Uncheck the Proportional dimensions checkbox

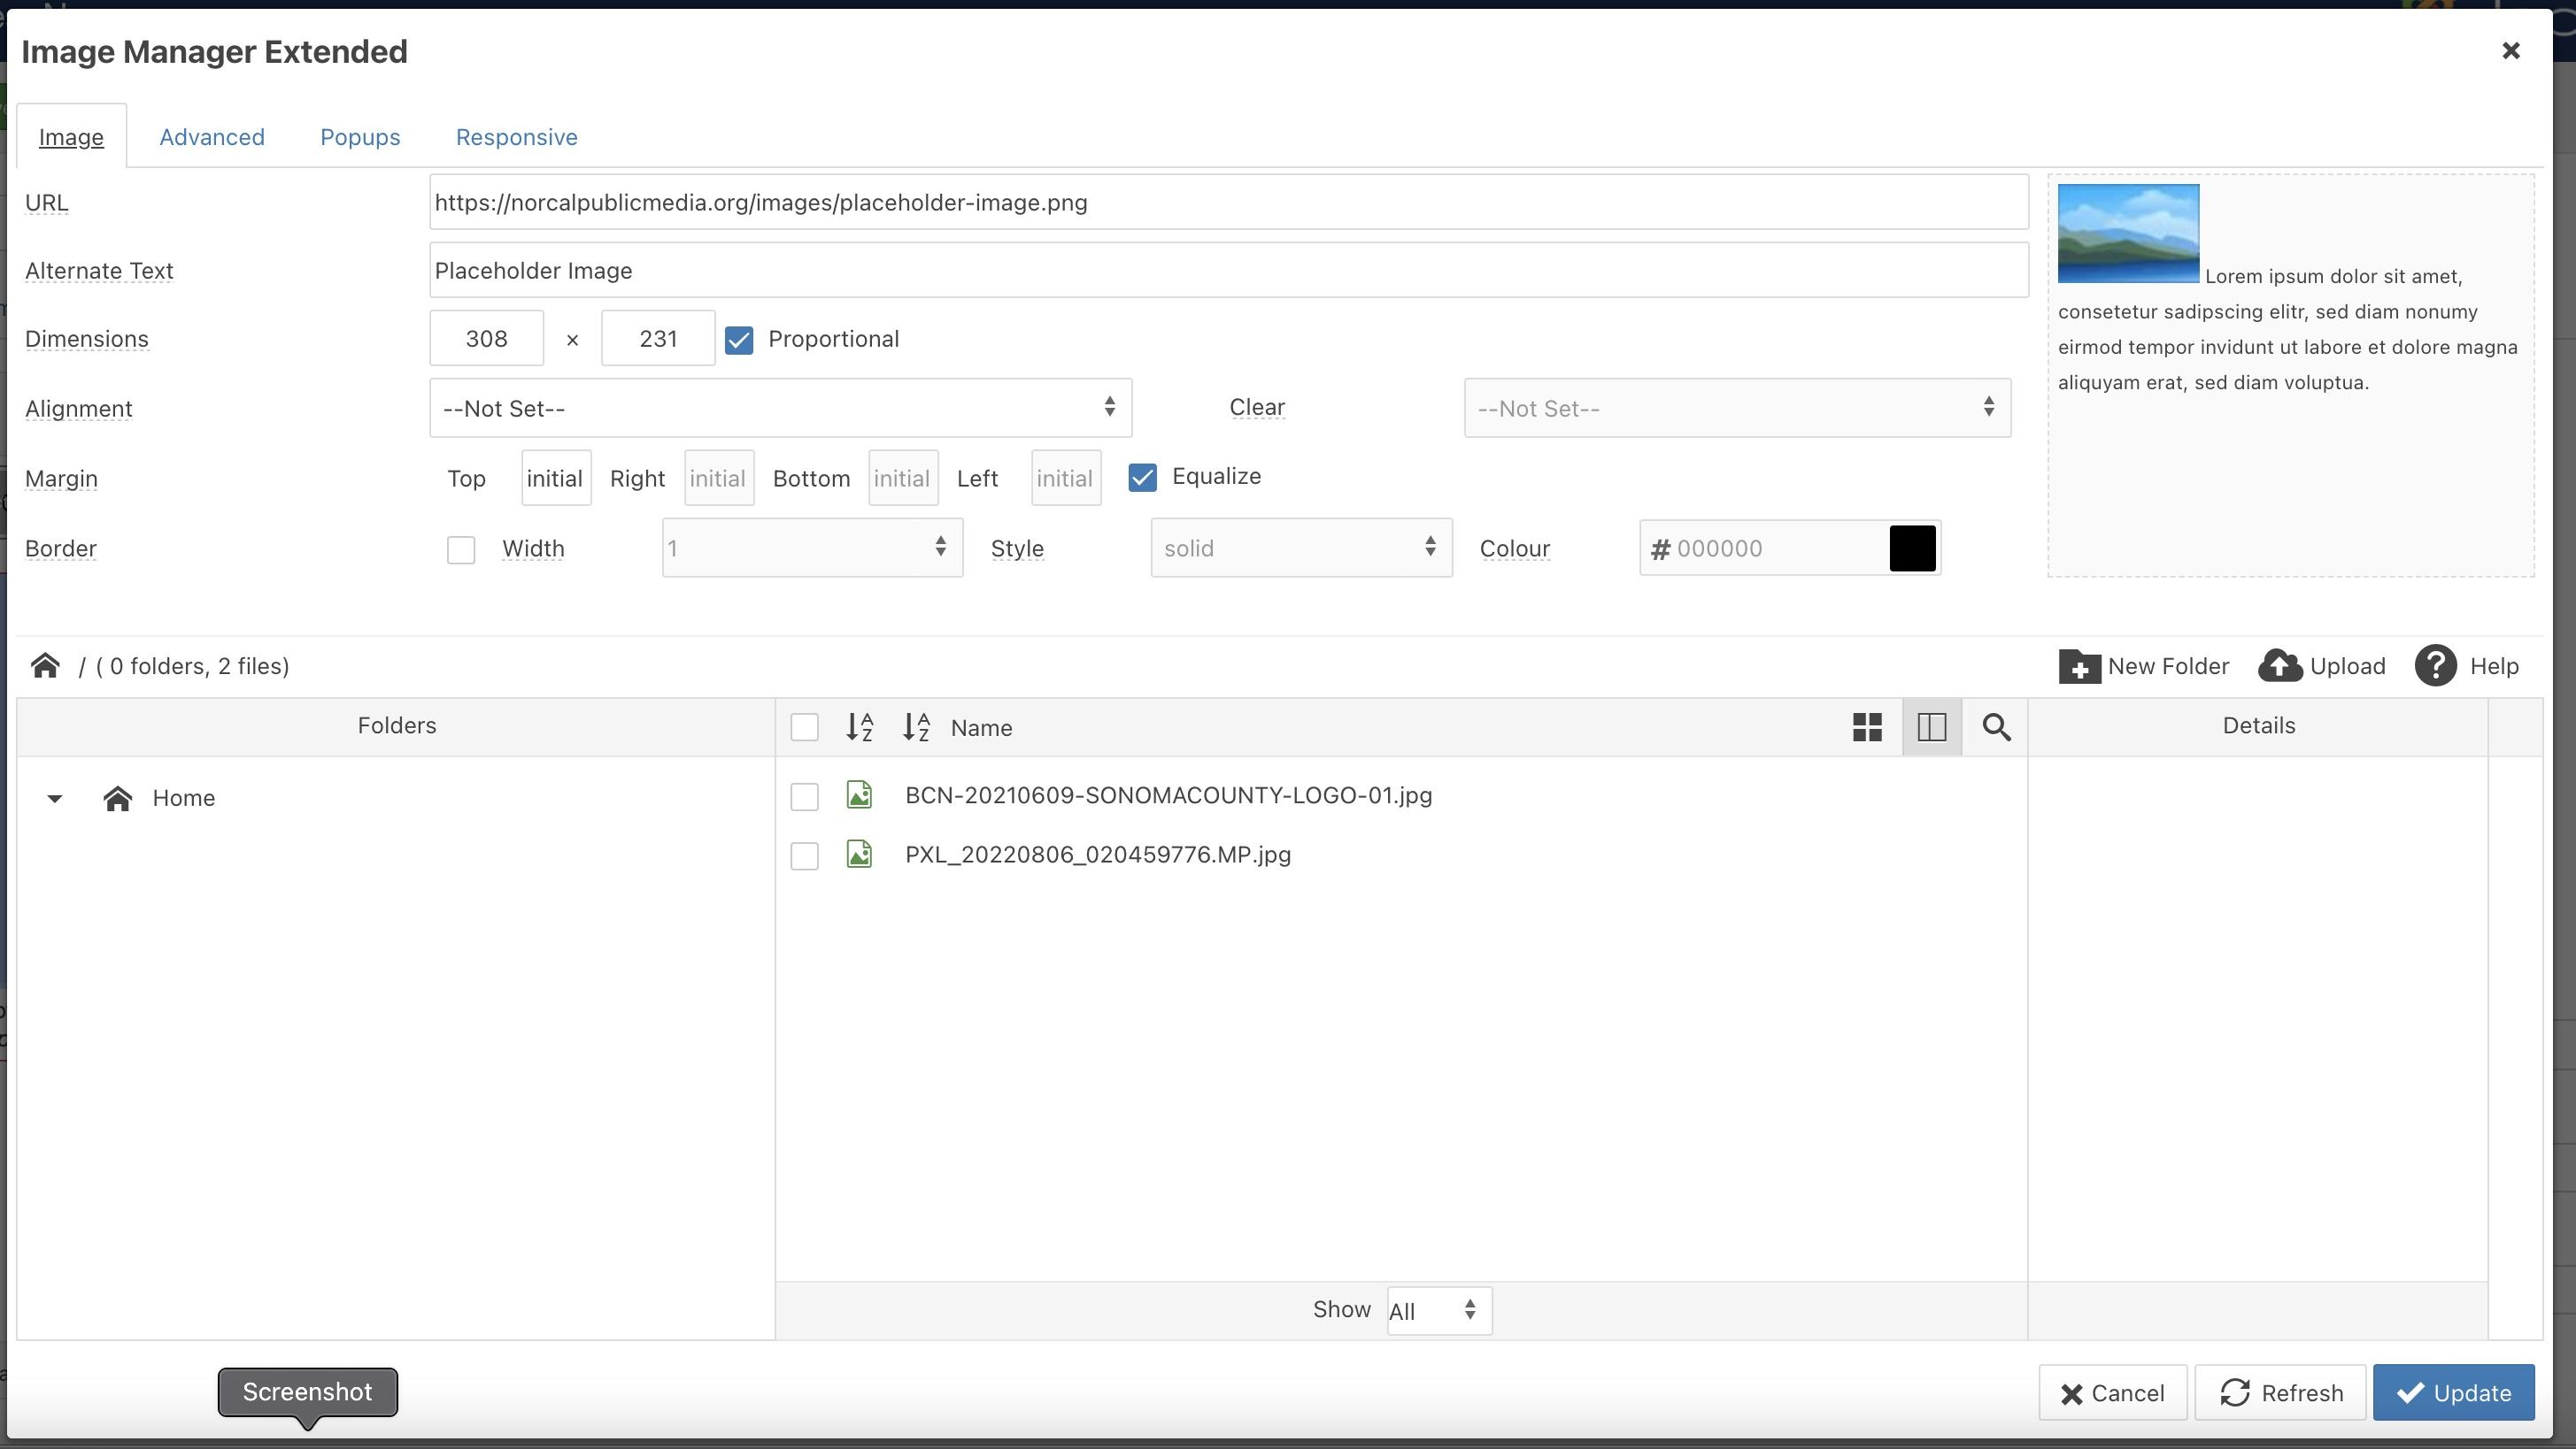tap(739, 341)
